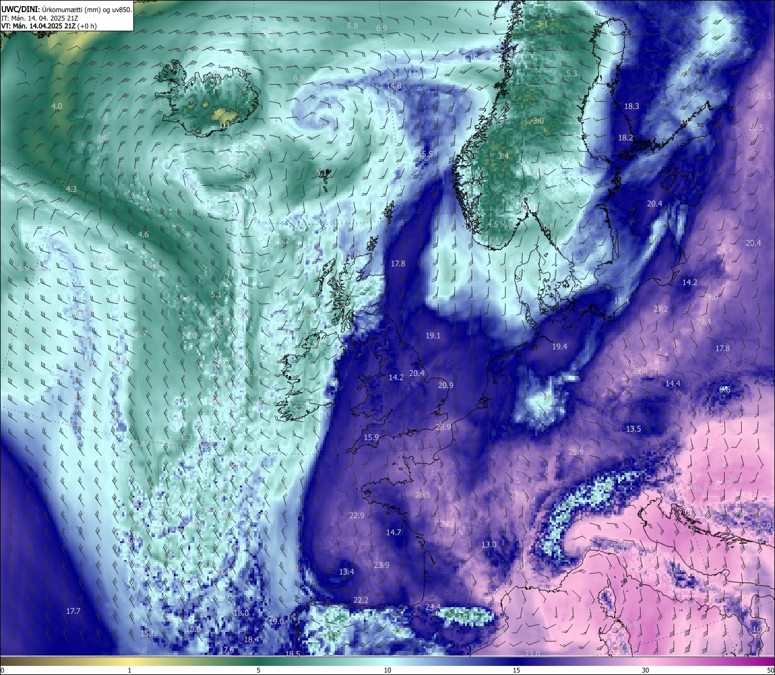
Task: Click the 19.4 value near Denmark
Action: coord(559,346)
